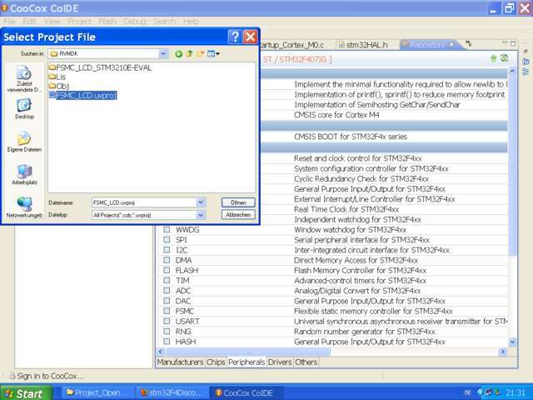Open the Dateiname dropdown arrow
Image resolution: width=533 pixels, height=400 pixels.
point(201,202)
